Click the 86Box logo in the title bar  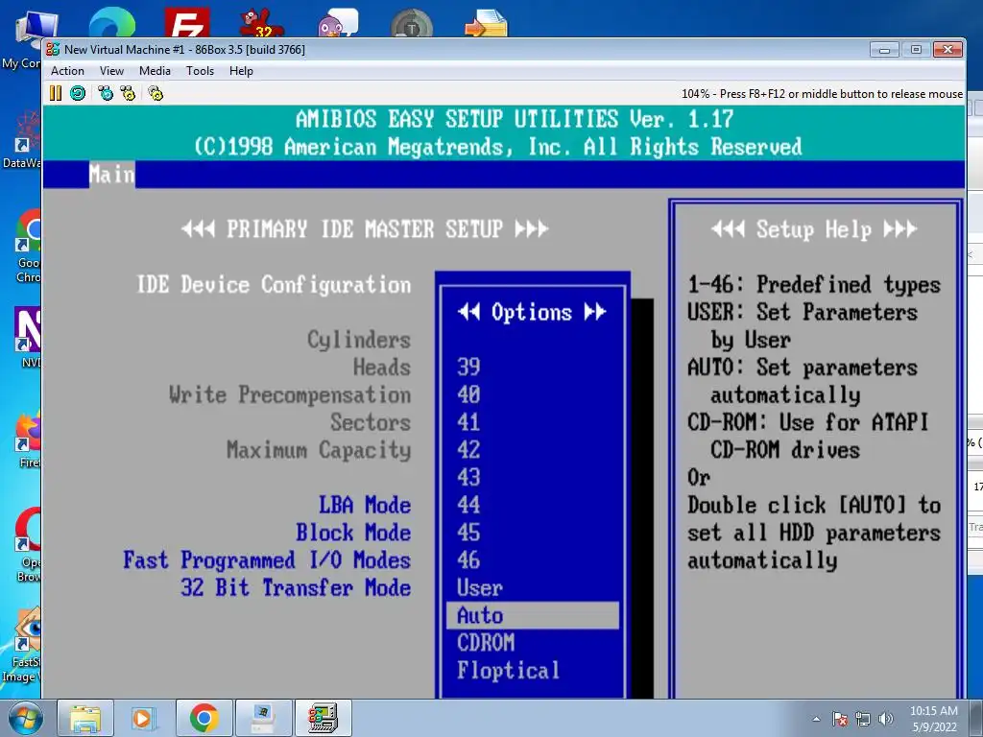(53, 49)
